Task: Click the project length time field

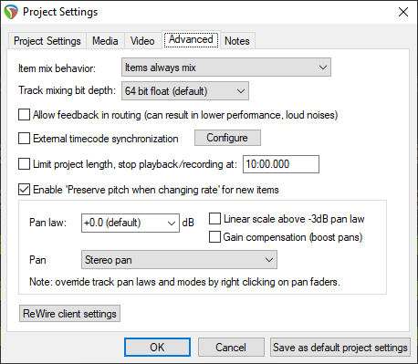Action: click(x=281, y=164)
